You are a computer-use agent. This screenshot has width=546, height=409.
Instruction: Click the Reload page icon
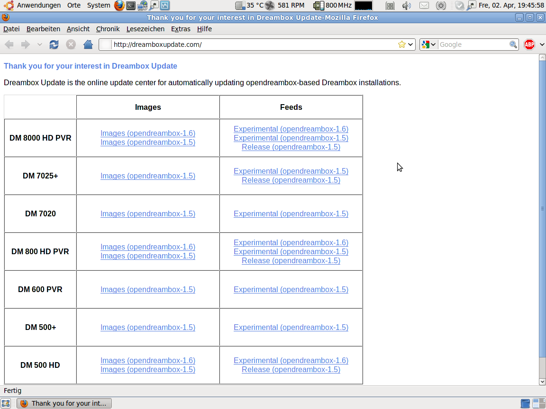(54, 44)
